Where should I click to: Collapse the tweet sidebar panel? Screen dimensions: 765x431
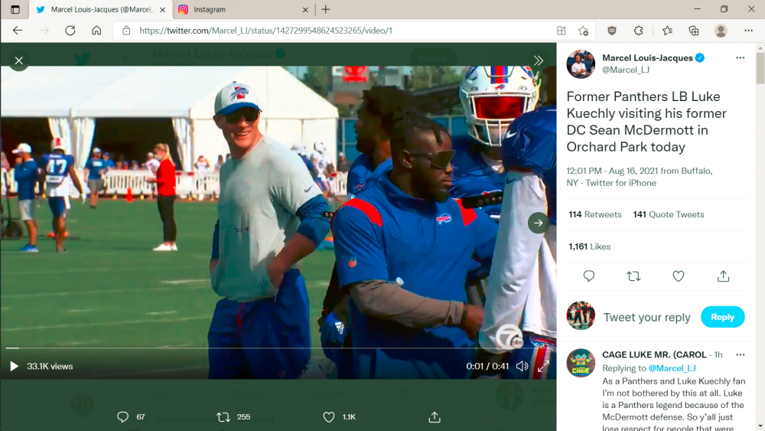(539, 60)
